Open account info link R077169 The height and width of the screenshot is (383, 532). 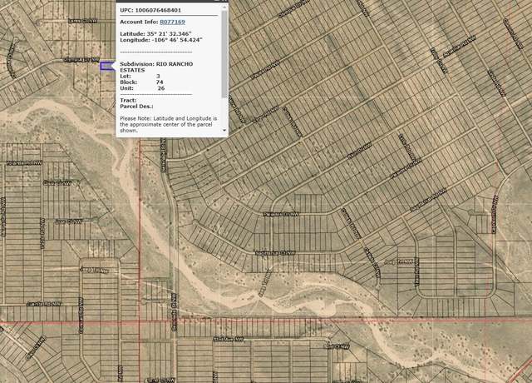(172, 22)
